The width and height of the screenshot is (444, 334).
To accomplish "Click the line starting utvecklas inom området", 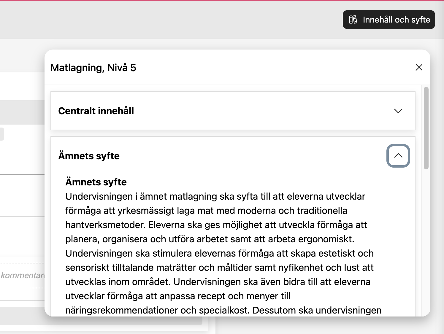I will coord(218,282).
